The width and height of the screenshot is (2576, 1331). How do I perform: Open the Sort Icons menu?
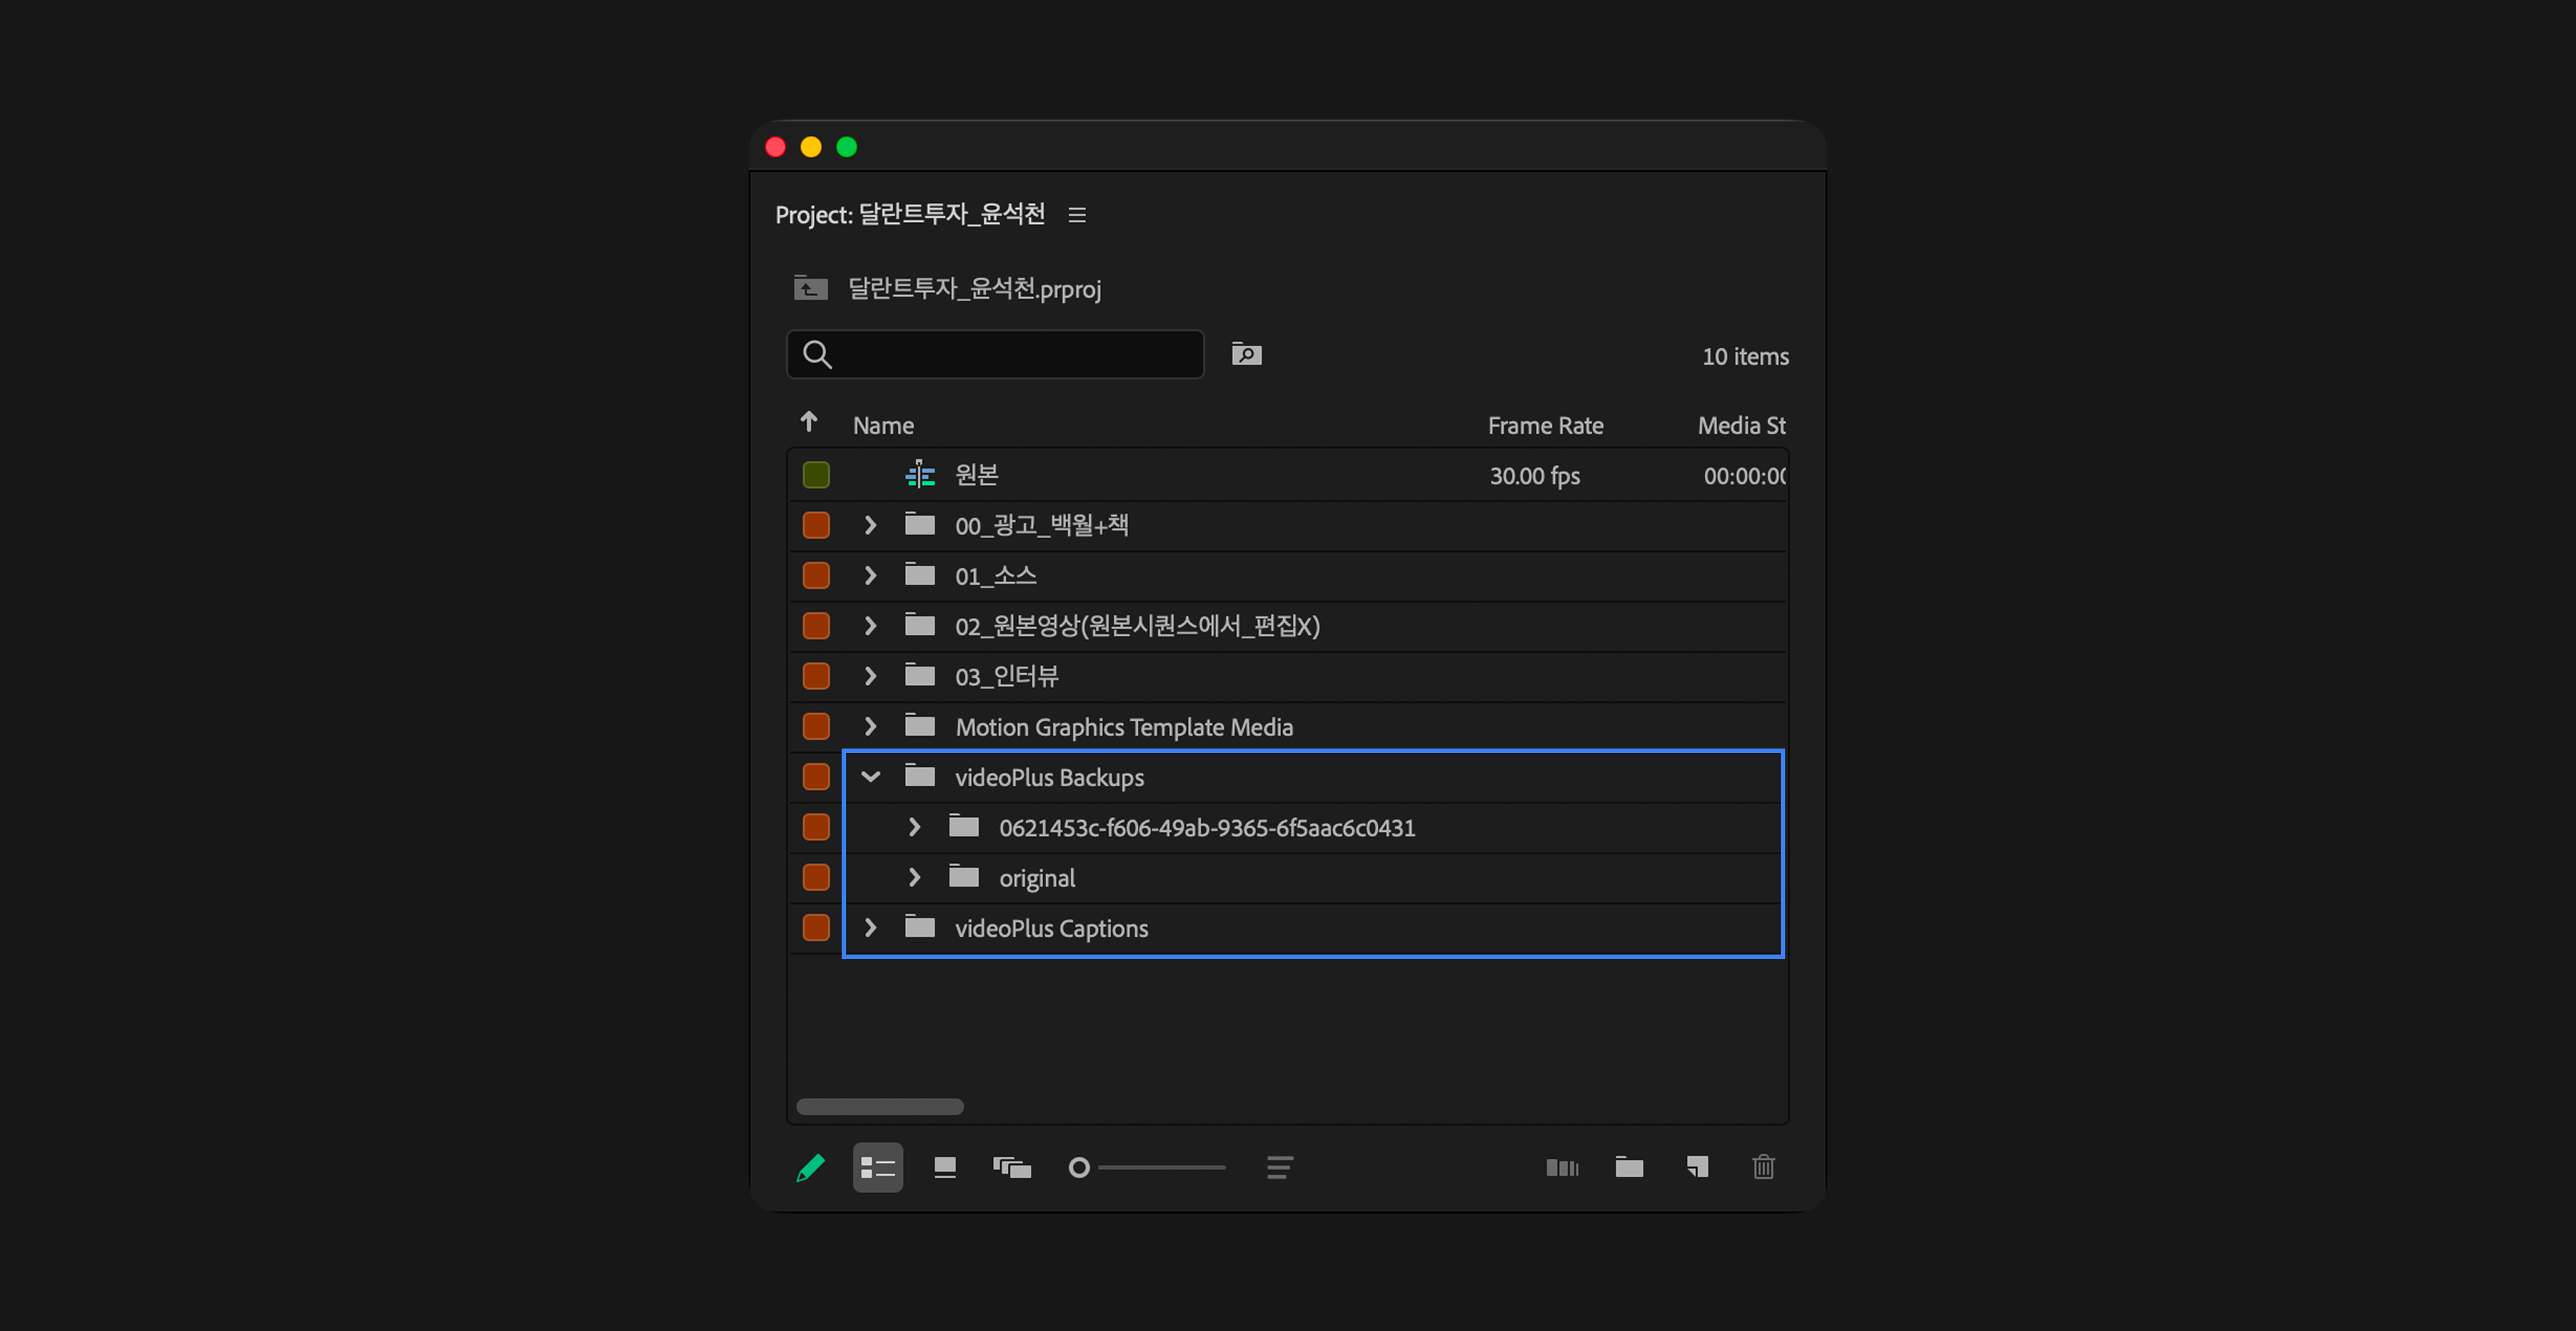(x=1280, y=1167)
